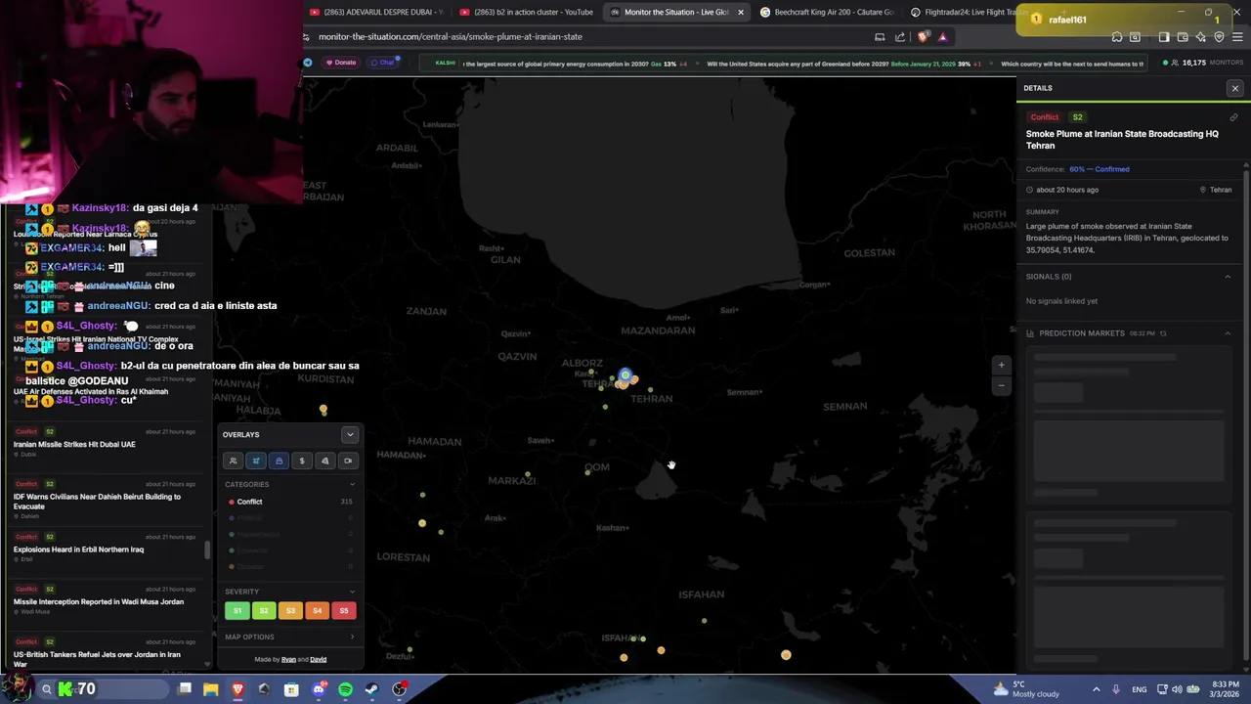Collapse the Severity section
This screenshot has width=1251, height=704.
(352, 592)
